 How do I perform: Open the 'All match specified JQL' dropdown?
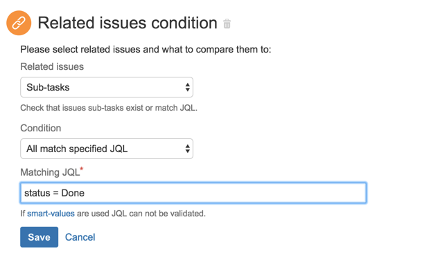click(107, 149)
